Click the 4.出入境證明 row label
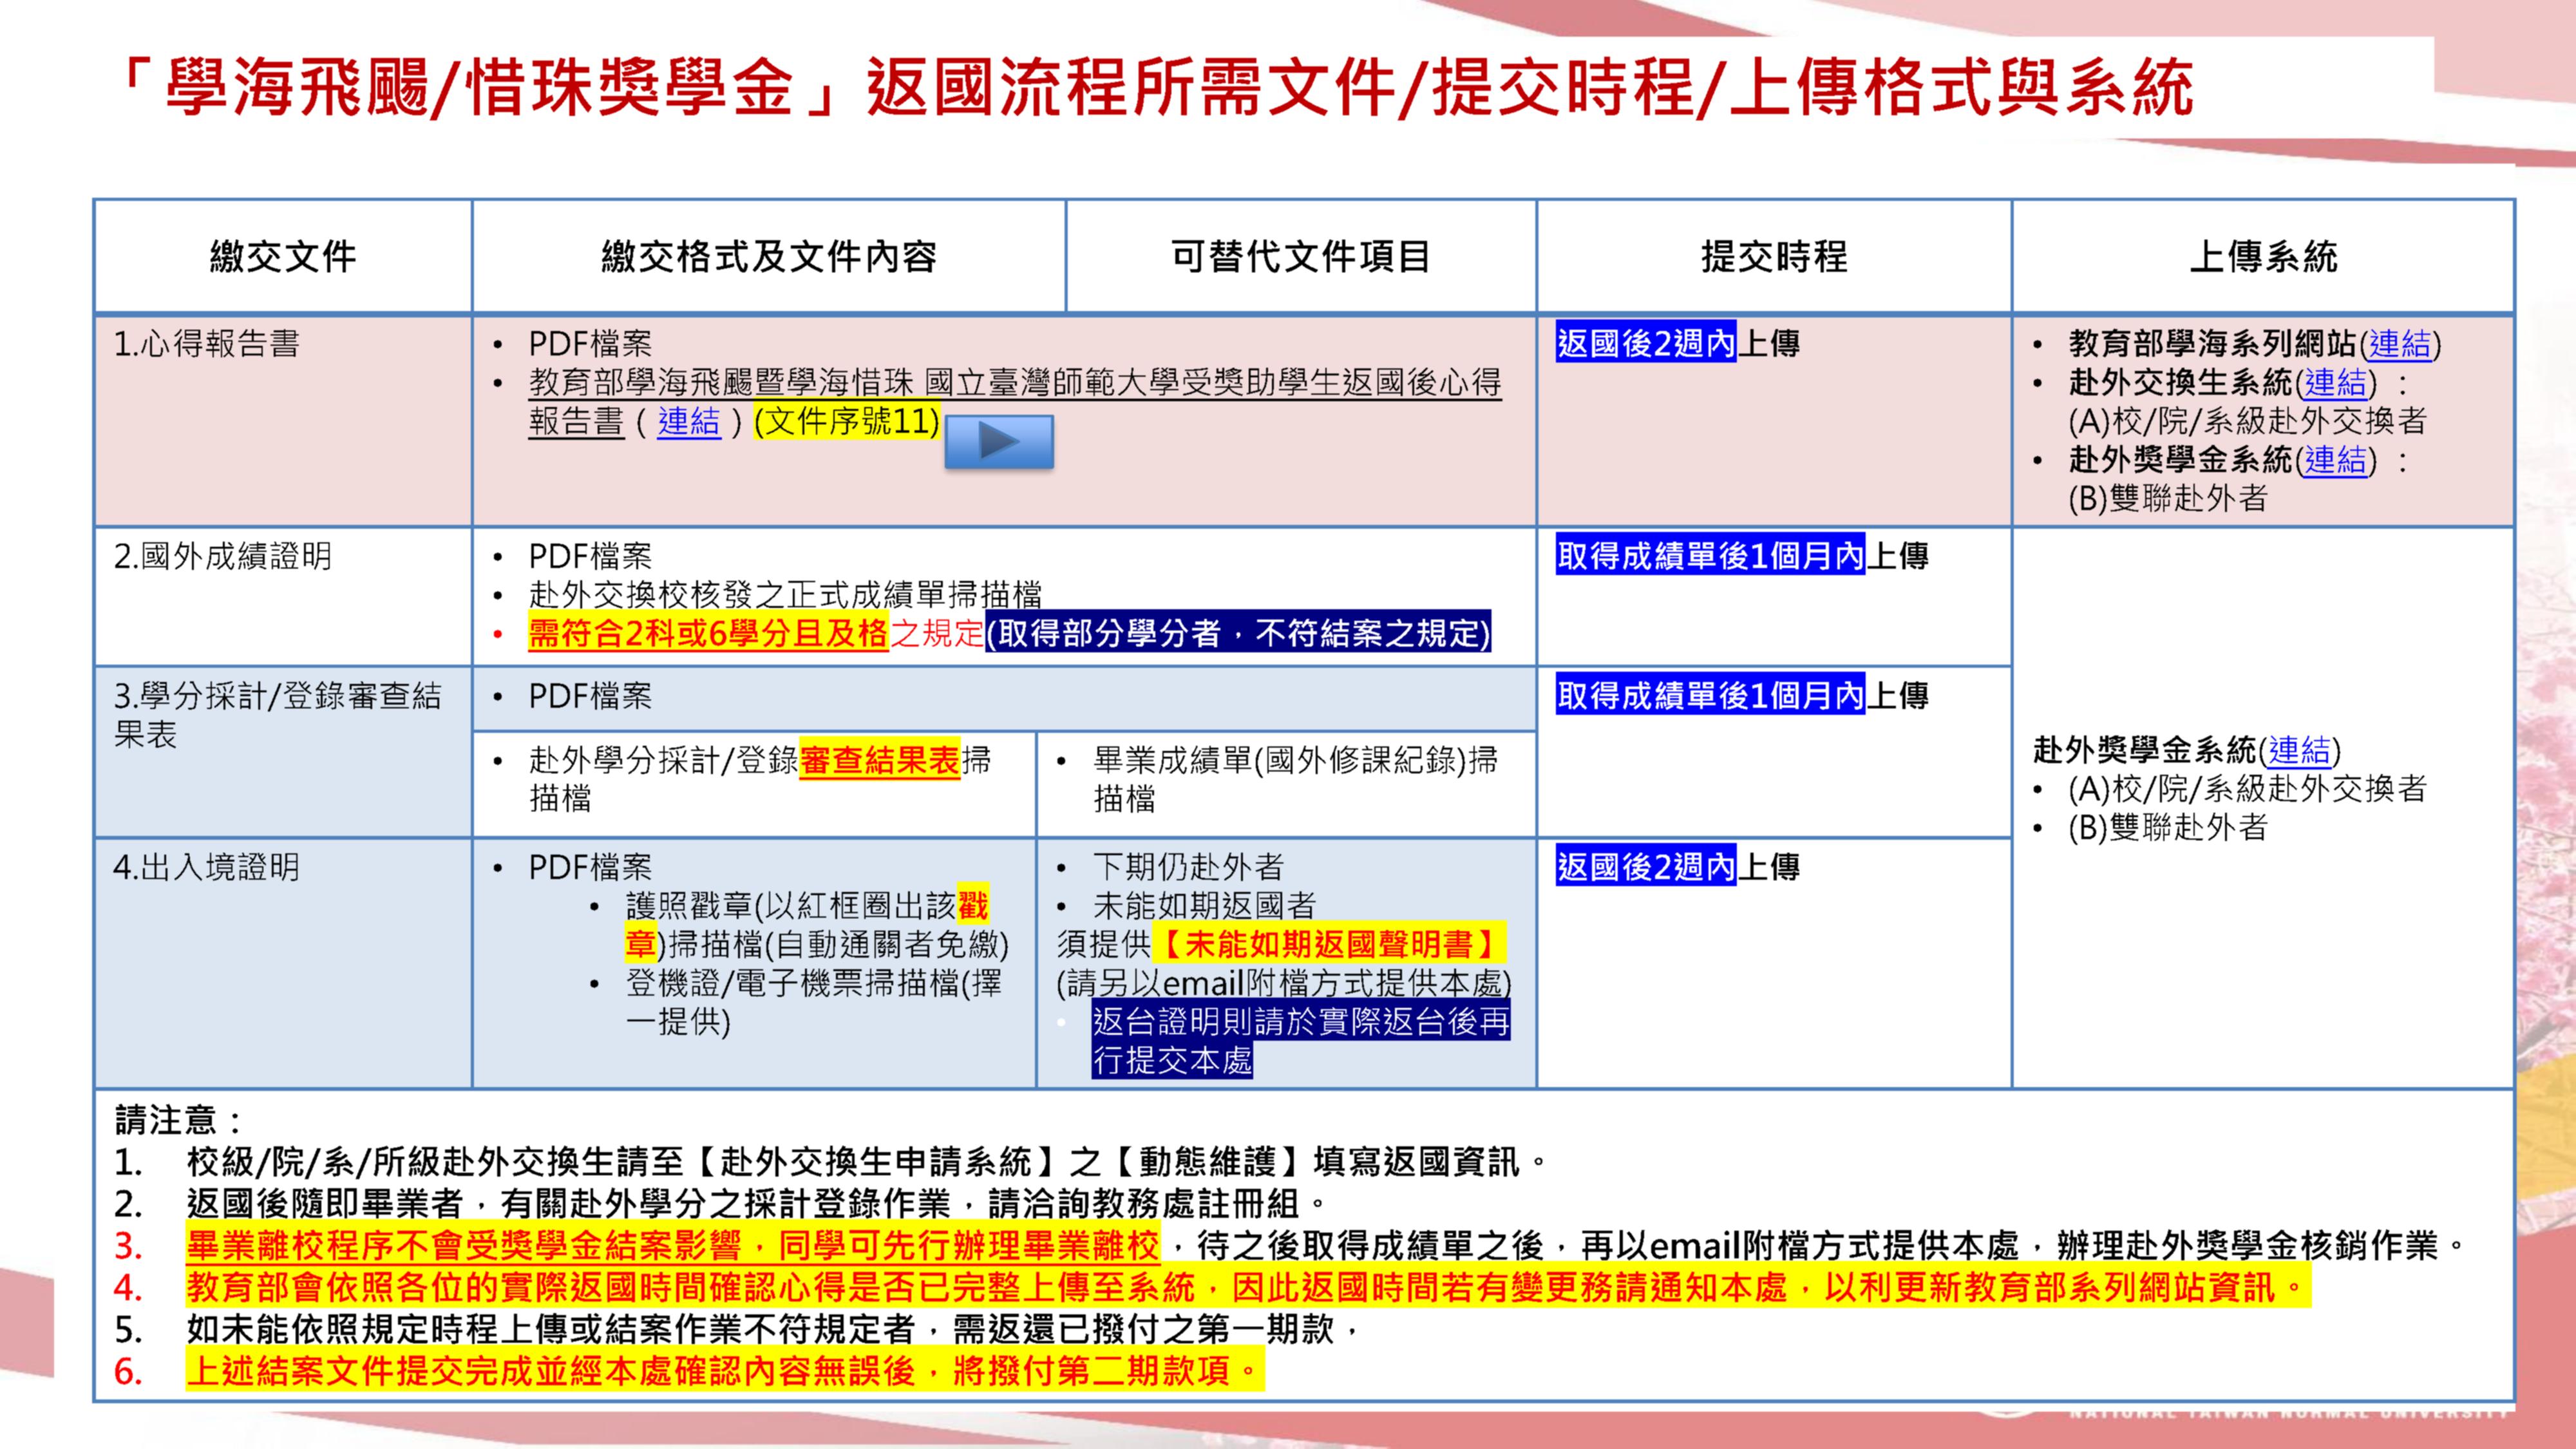The height and width of the screenshot is (1449, 2576). [207, 867]
